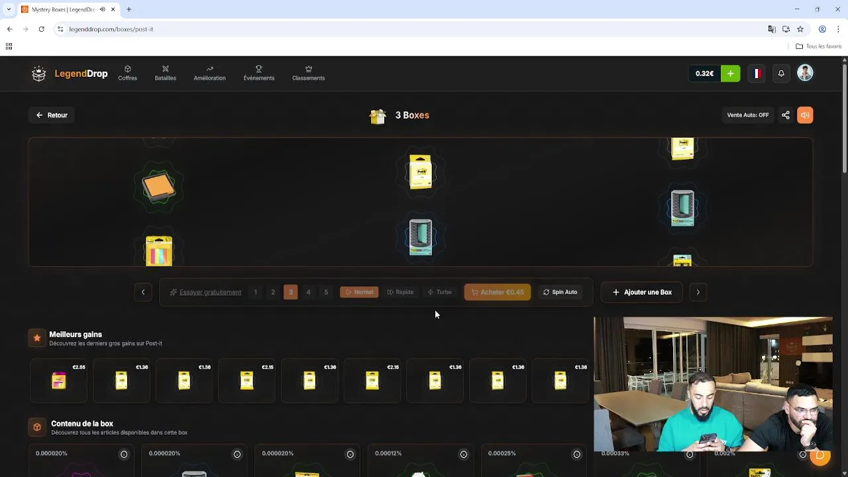Open the Chrome apps grid

pyautogui.click(x=9, y=46)
